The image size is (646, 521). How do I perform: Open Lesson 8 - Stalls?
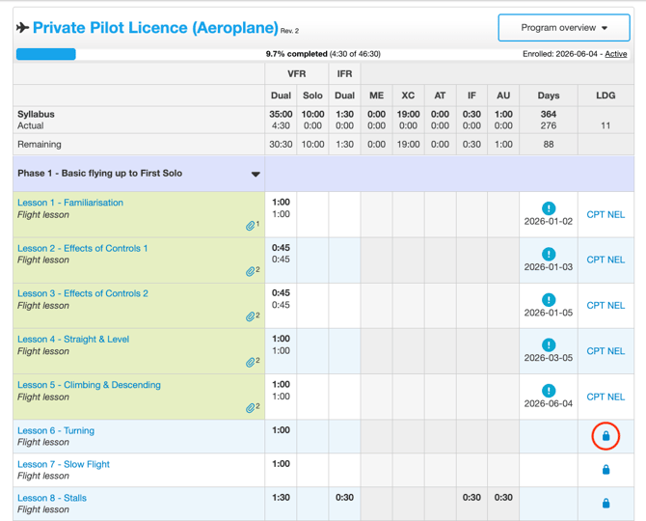click(x=52, y=498)
